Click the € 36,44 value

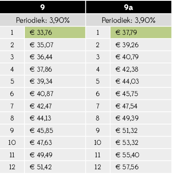41,57
